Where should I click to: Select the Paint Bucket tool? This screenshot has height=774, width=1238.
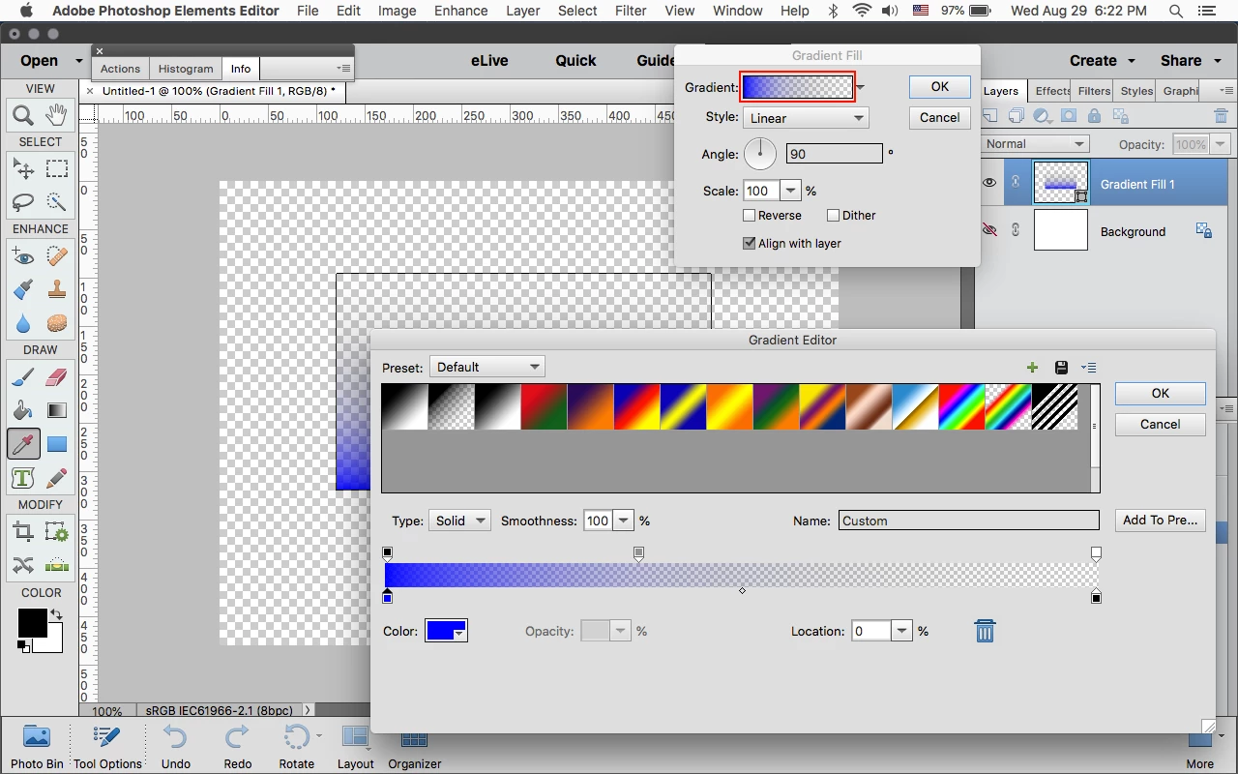23,410
